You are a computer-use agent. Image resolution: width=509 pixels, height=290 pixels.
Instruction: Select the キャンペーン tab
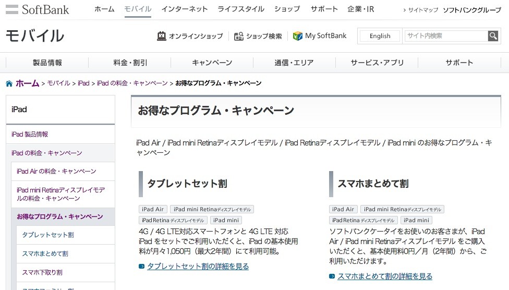(x=212, y=63)
